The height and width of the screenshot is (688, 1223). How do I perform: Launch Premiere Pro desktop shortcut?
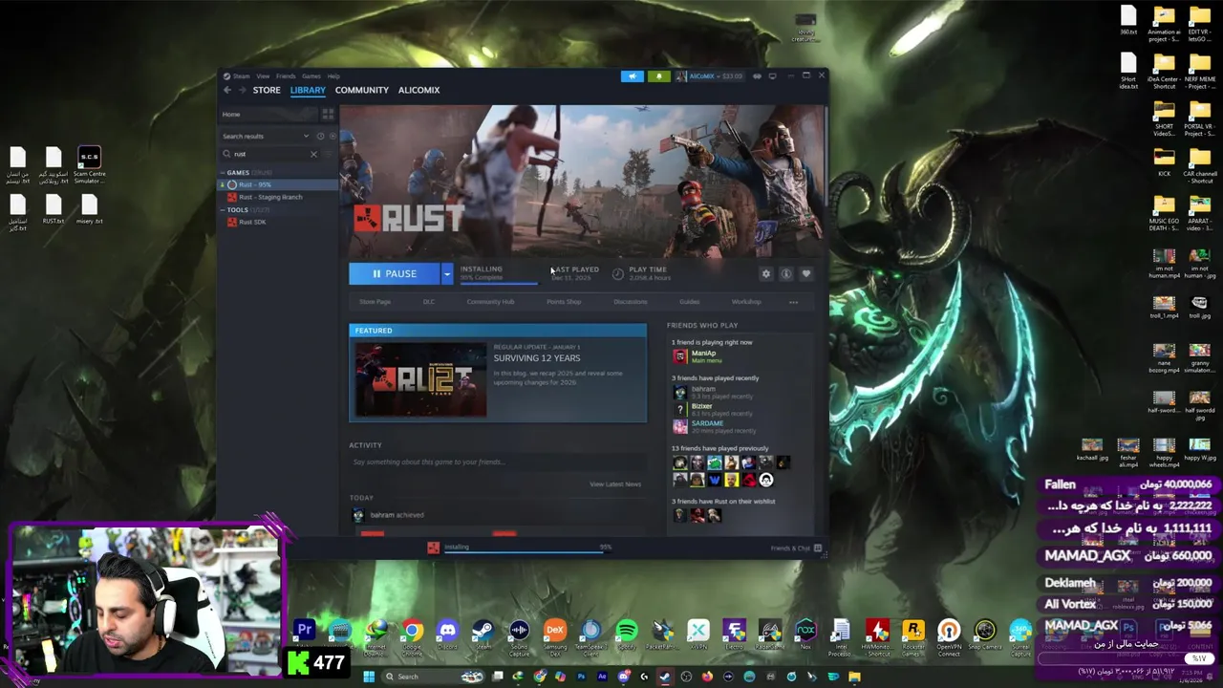tap(304, 635)
